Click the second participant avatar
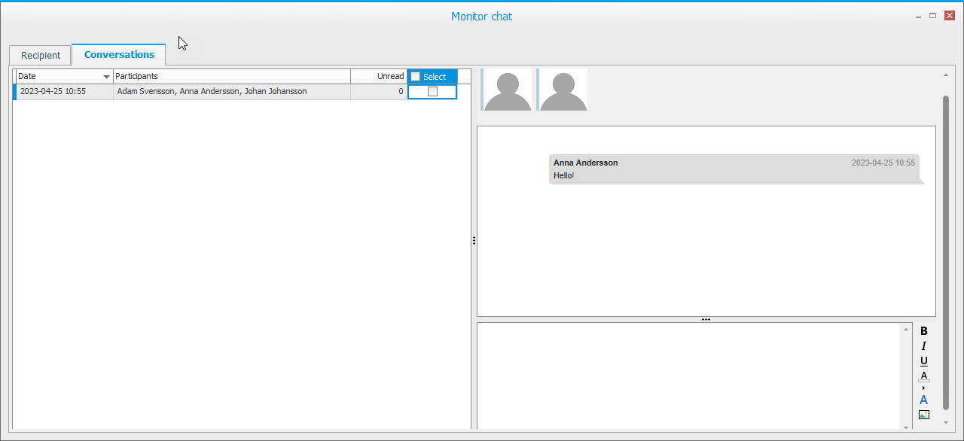Viewport: 964px width, 441px height. (x=563, y=90)
